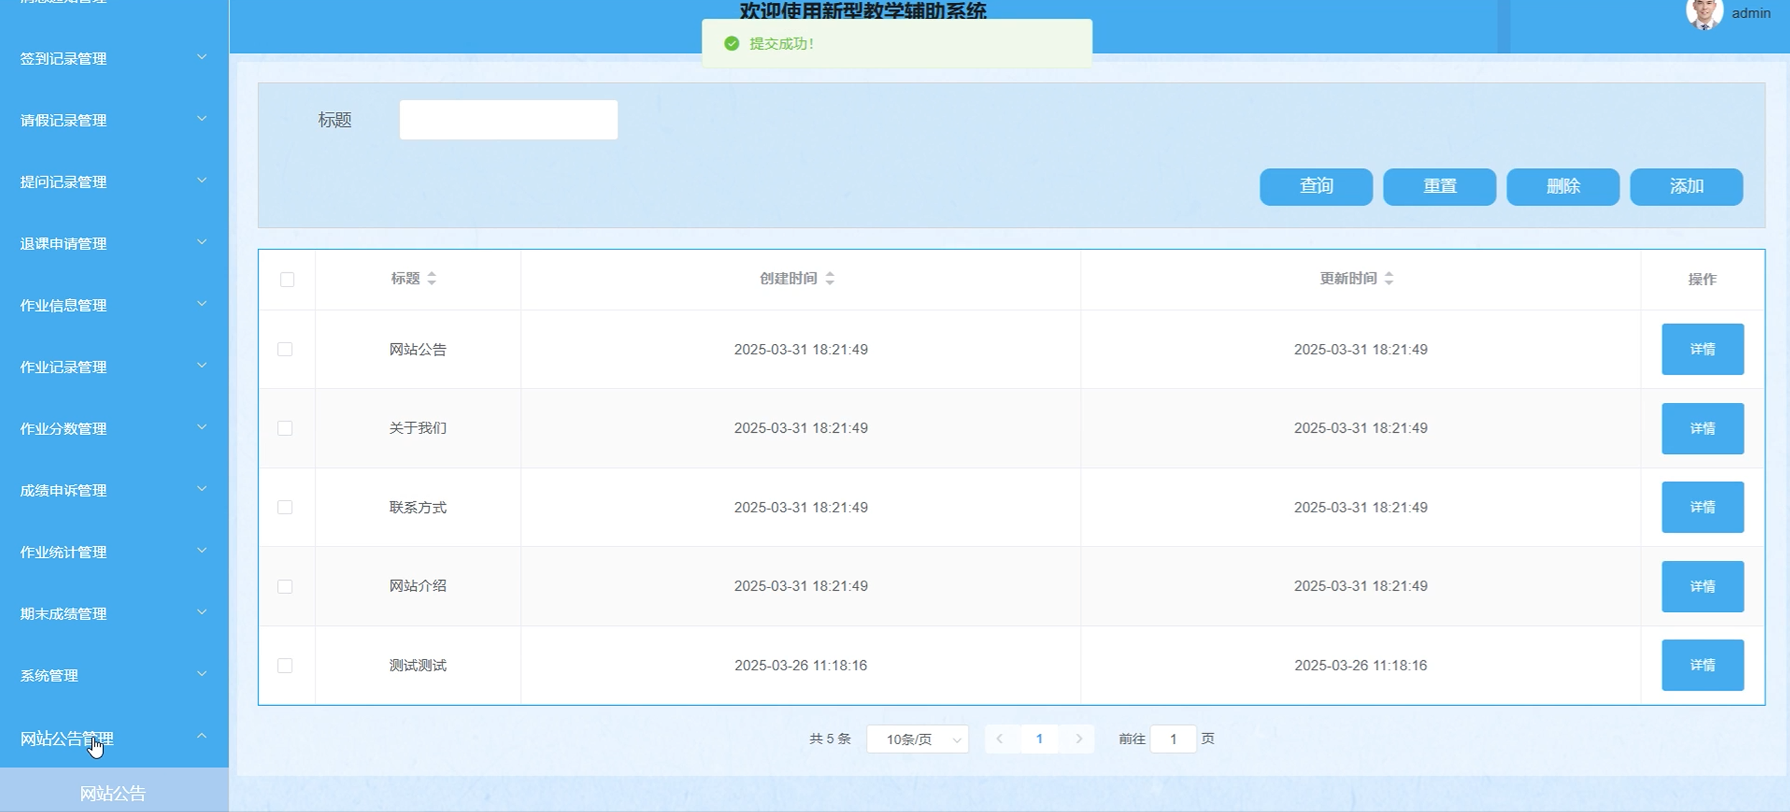Collapse 网站公告管理 chevron arrow
This screenshot has height=812, width=1790.
tap(201, 736)
